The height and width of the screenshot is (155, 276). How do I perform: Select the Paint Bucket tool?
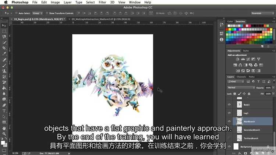4,88
